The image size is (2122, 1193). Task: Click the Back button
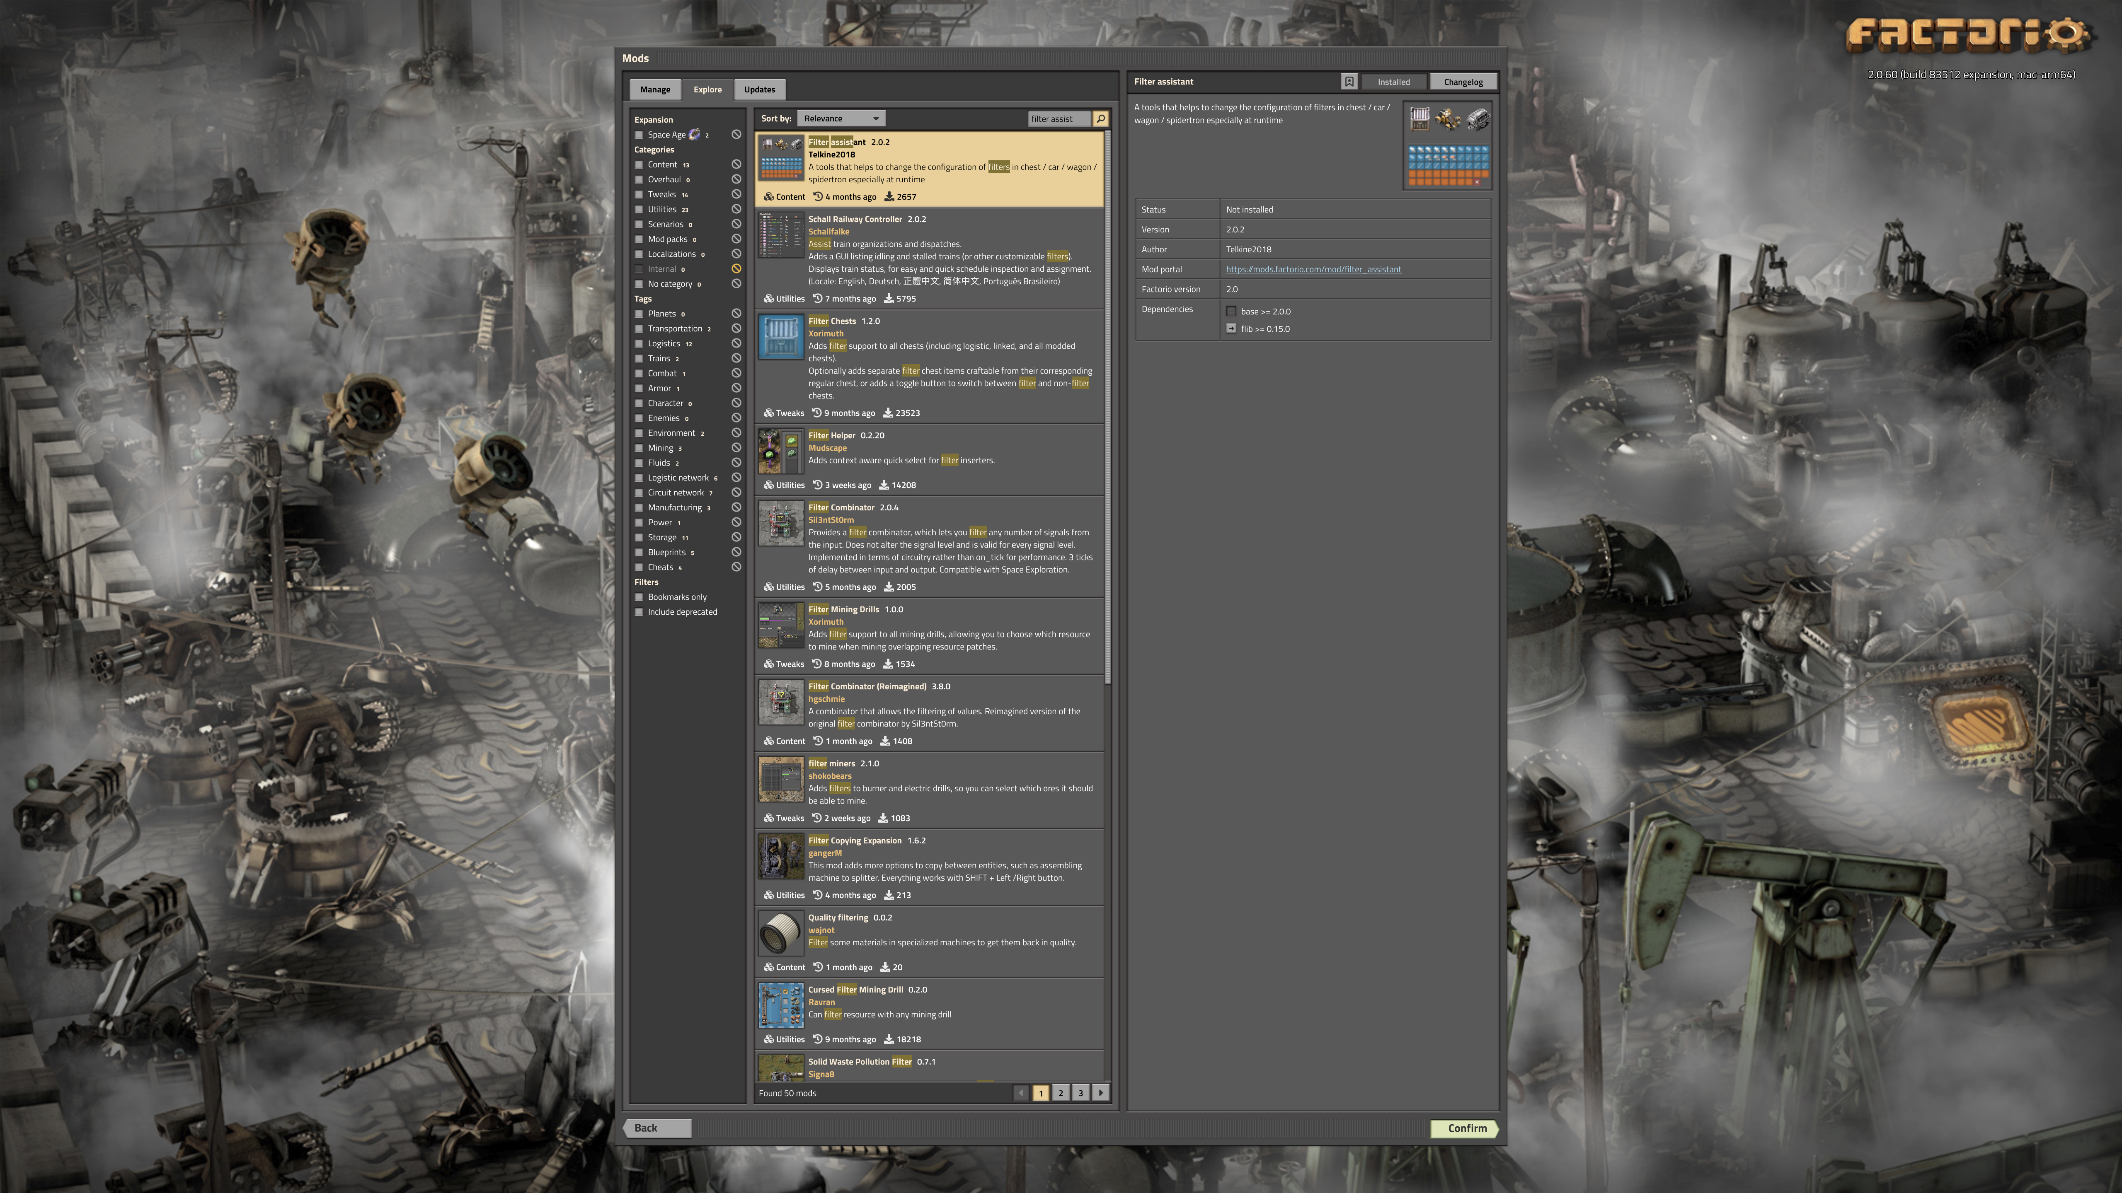[656, 1128]
